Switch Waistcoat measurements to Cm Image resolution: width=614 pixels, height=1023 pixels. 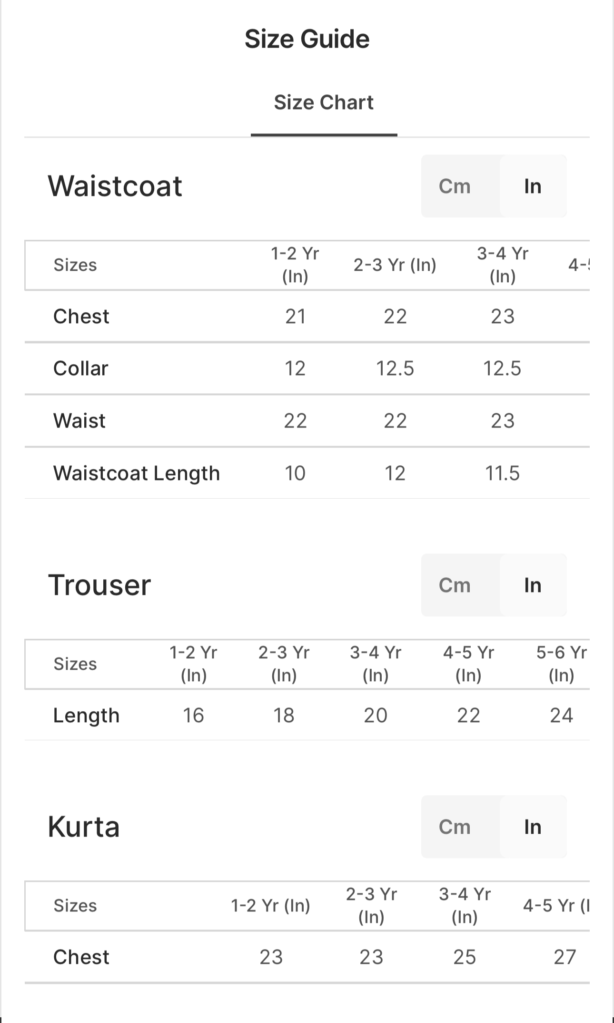[455, 186]
